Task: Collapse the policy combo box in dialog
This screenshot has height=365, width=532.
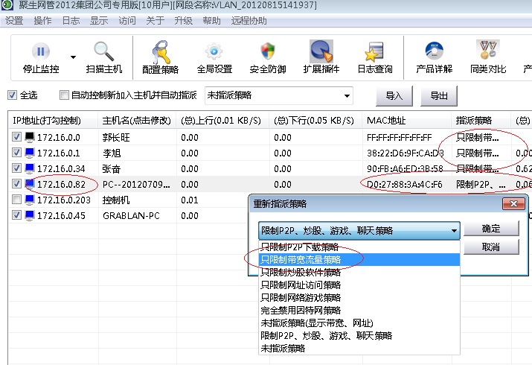Action: 453,231
